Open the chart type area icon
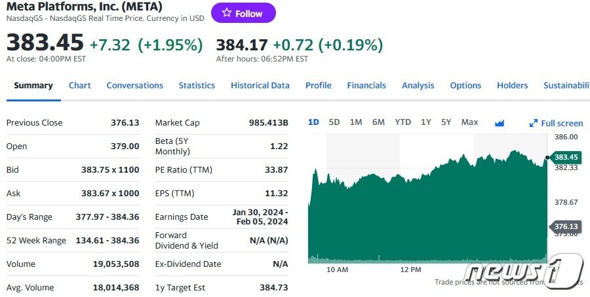 click(x=500, y=123)
